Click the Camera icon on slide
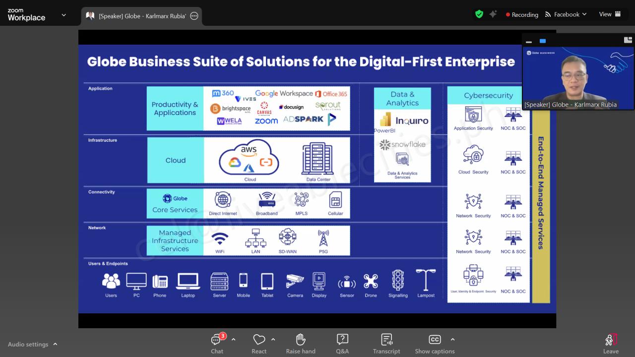The width and height of the screenshot is (635, 357). [295, 281]
